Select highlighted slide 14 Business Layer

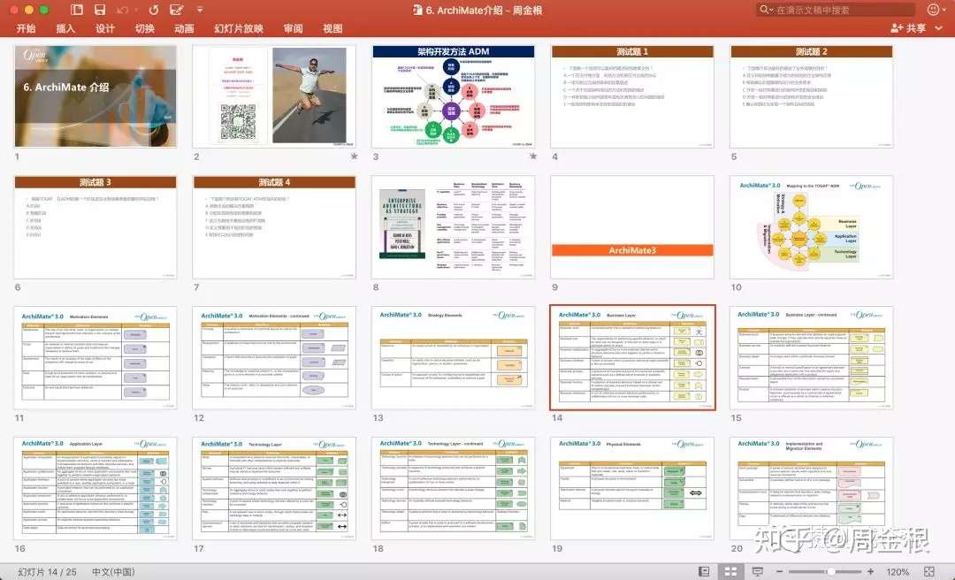click(632, 357)
